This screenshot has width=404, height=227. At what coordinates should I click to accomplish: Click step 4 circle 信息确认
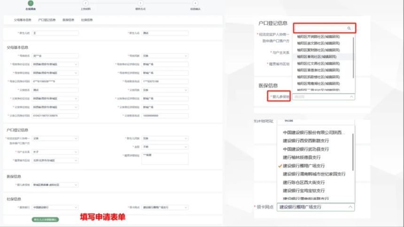[x=195, y=3]
